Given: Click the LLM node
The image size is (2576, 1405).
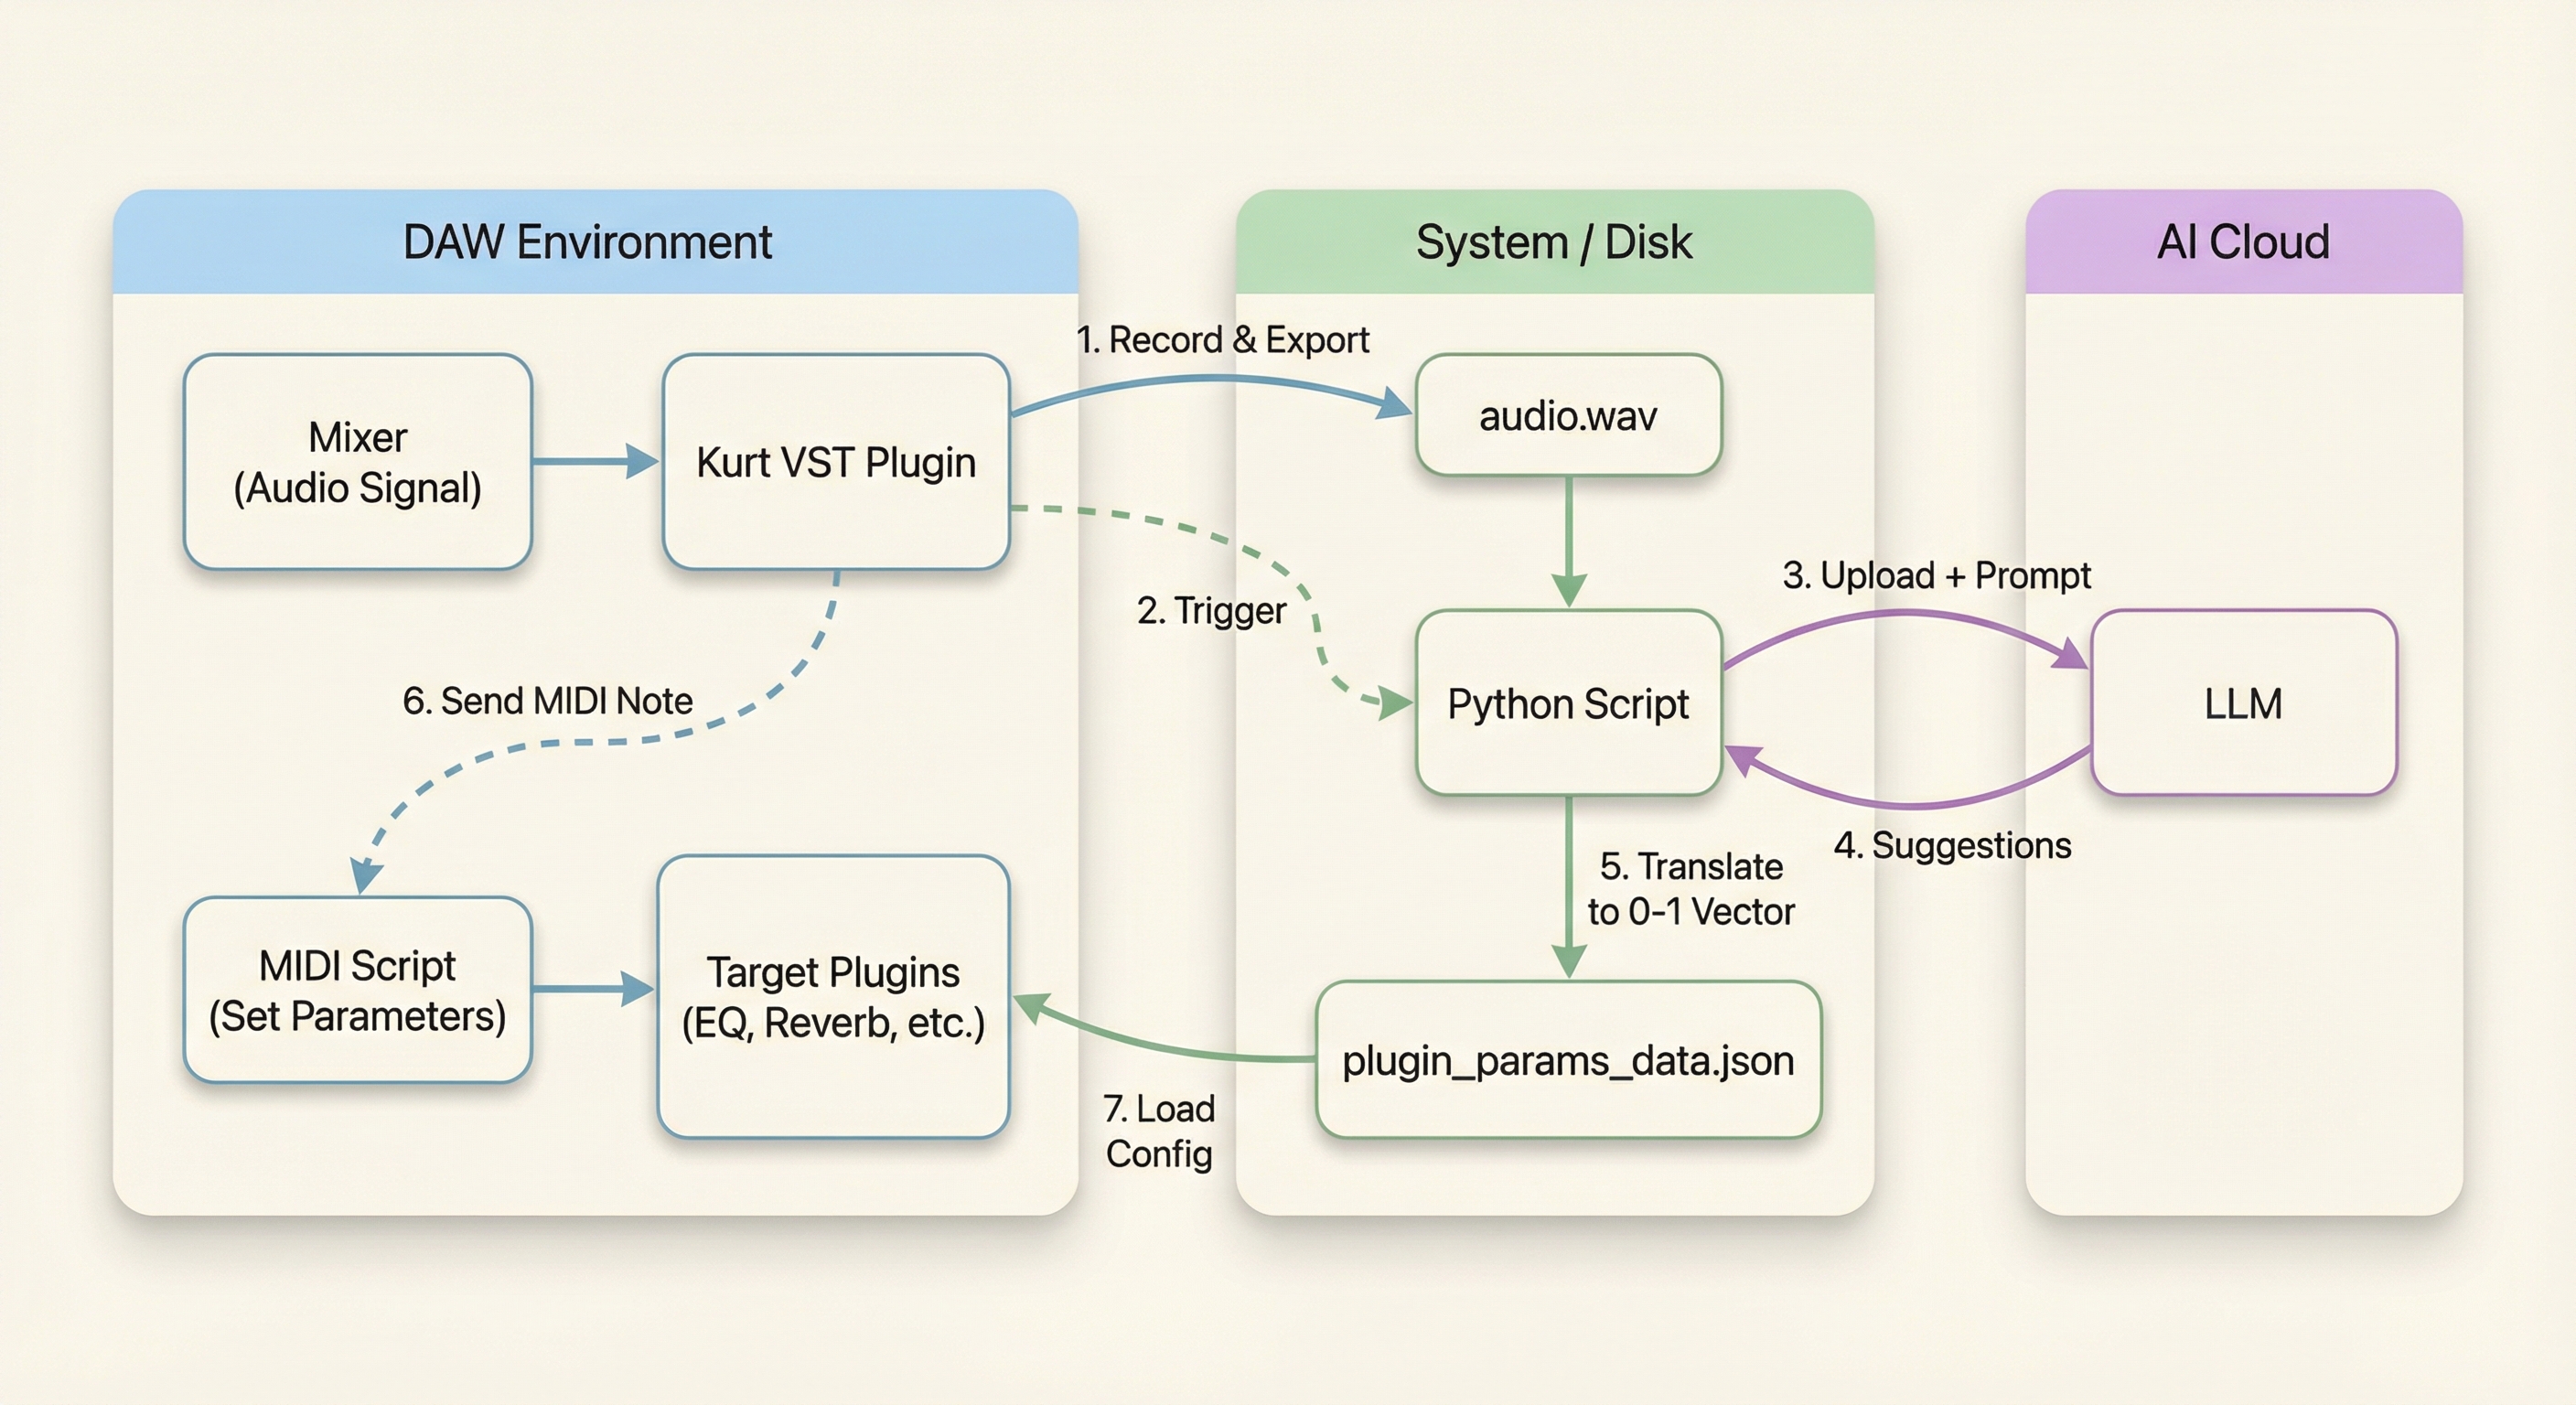Looking at the screenshot, I should (x=2243, y=703).
